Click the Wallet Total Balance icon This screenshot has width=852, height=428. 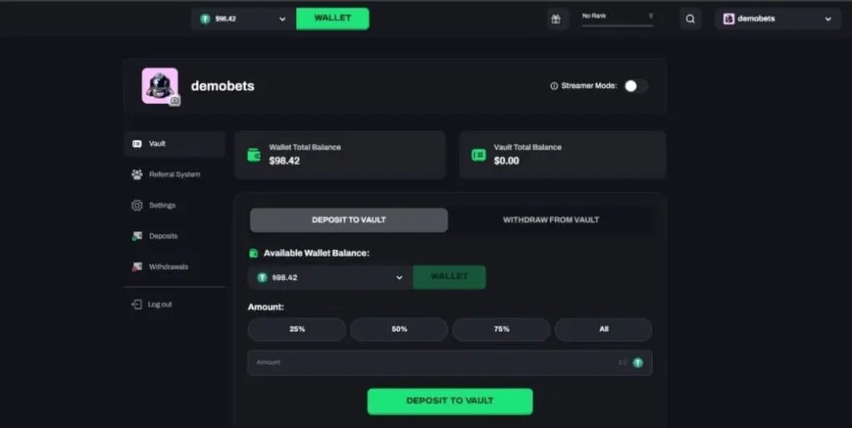pos(254,155)
